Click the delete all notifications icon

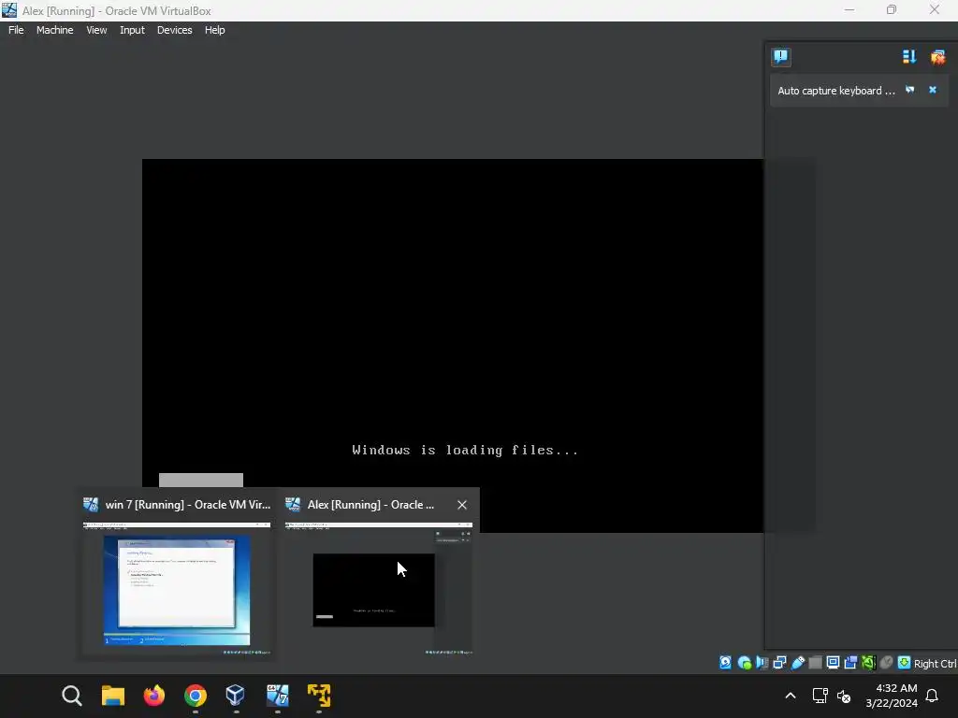click(x=937, y=57)
